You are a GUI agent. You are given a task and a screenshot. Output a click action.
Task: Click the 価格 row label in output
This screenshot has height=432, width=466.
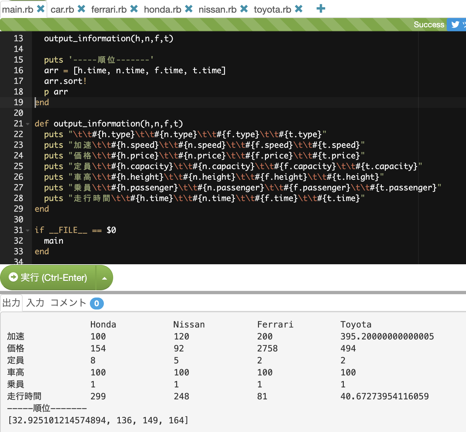(16, 348)
